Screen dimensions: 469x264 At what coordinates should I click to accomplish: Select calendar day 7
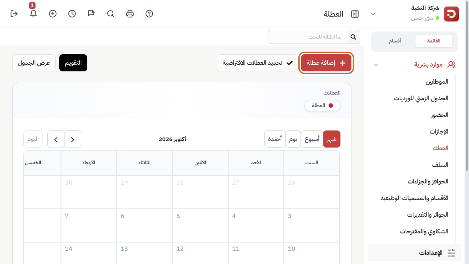(89, 225)
